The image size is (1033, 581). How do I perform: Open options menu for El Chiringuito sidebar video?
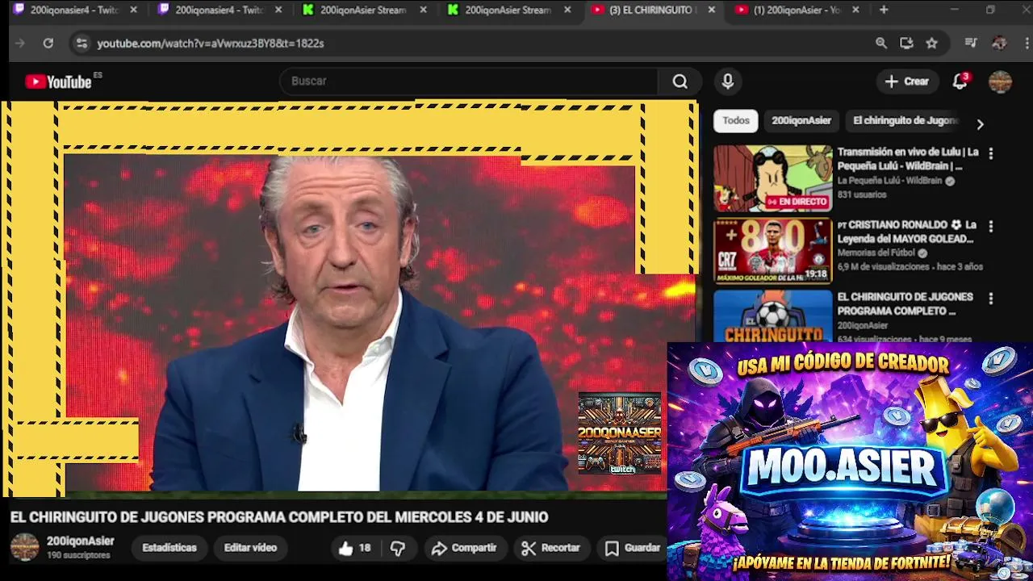991,299
